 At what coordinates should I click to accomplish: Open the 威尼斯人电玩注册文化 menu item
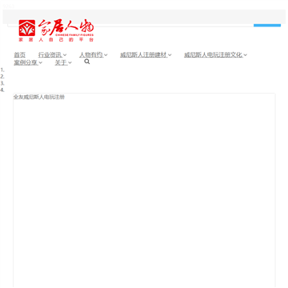click(x=214, y=55)
